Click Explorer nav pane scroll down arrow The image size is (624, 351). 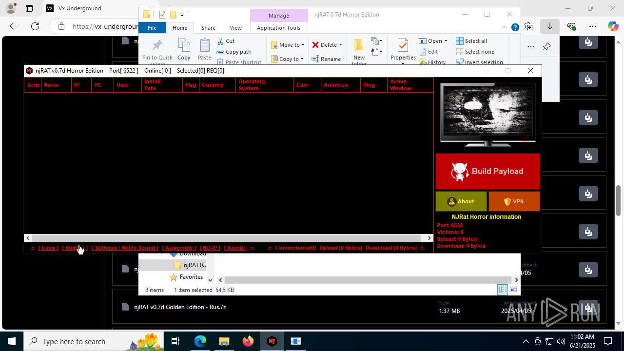click(210, 280)
